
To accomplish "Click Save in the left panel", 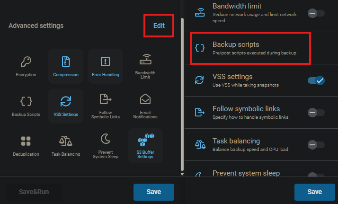I will (x=154, y=192).
